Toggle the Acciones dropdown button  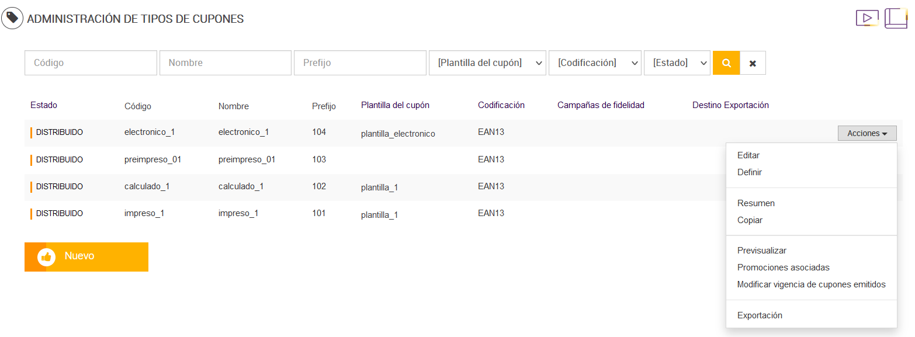point(867,133)
